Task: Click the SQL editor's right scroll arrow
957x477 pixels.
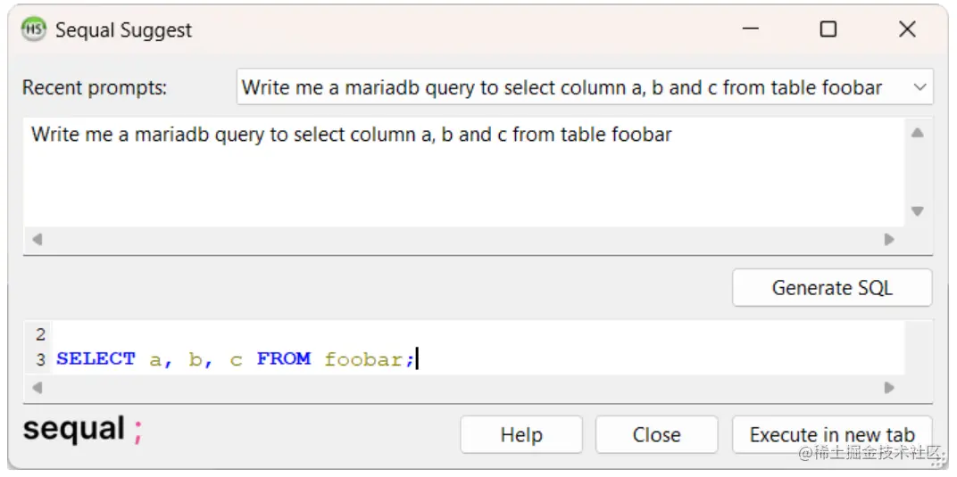Action: (890, 388)
